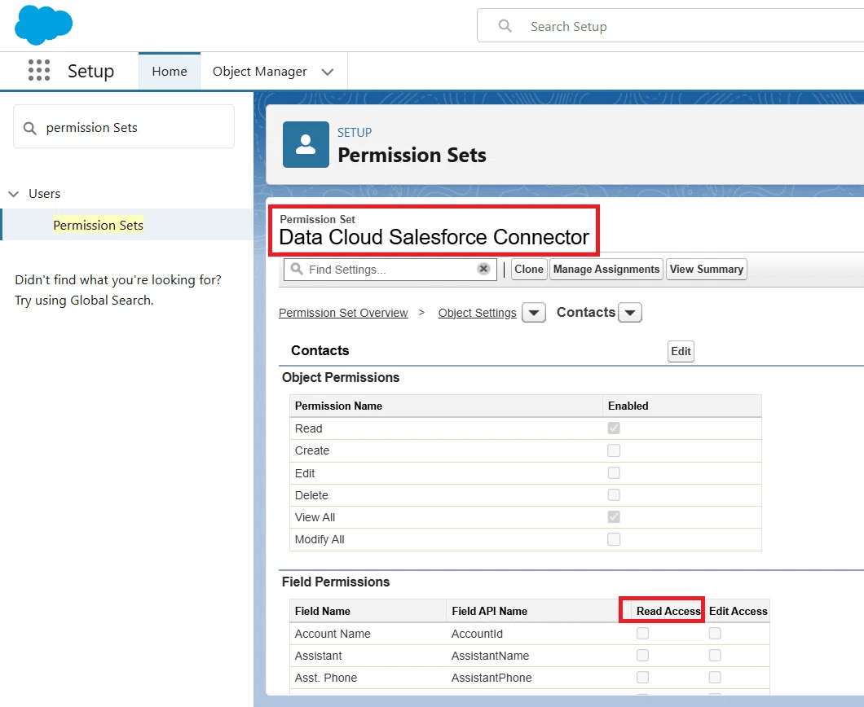Clear the Find Settings field

[x=483, y=269]
